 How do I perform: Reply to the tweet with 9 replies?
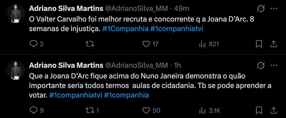pyautogui.click(x=34, y=110)
